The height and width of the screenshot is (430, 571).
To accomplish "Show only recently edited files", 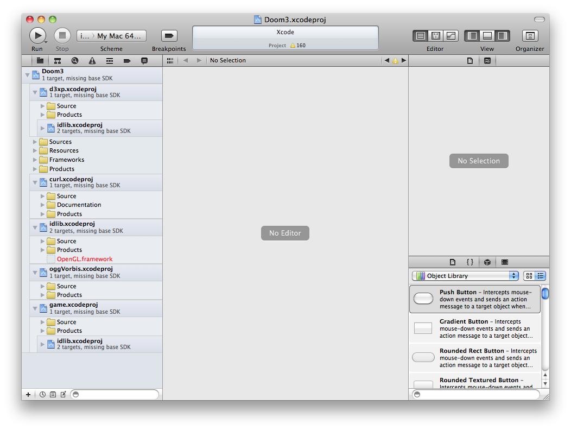I will [x=42, y=394].
